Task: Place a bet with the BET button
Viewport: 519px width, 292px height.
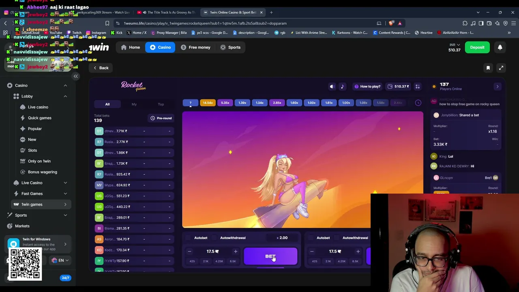Action: click(270, 256)
